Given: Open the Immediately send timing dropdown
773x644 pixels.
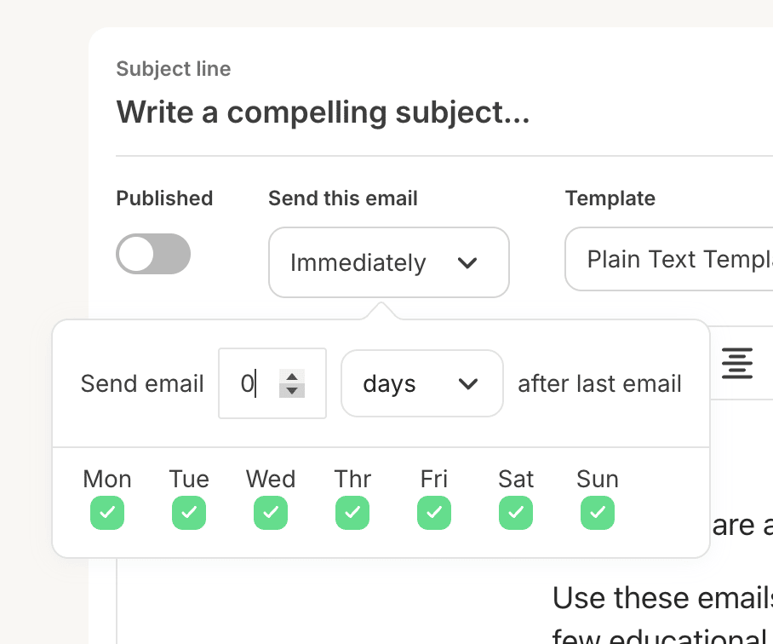Looking at the screenshot, I should pos(389,262).
